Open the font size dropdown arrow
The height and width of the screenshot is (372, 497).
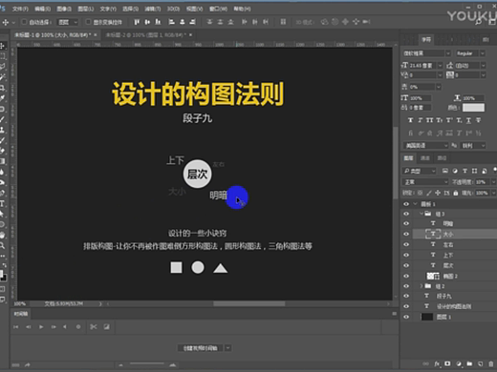[x=440, y=66]
